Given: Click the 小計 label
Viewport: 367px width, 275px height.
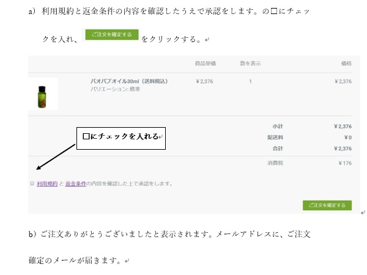Looking at the screenshot, I should pyautogui.click(x=278, y=127).
